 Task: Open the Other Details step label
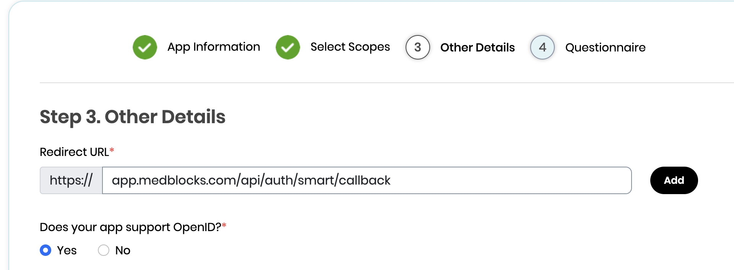(x=477, y=47)
